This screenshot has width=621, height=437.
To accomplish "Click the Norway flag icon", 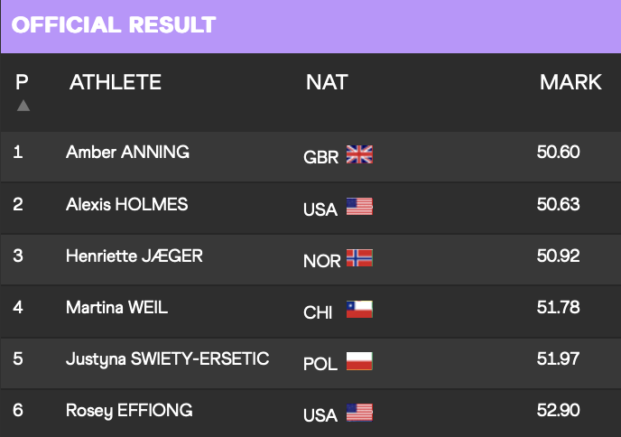I will pos(359,257).
